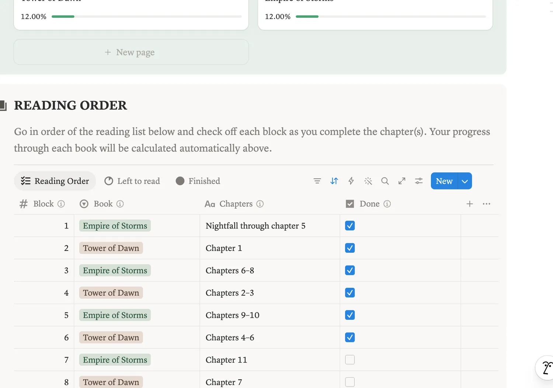Viewport: 553px width, 388px height.
Task: Switch to the Finished view tab
Action: (x=198, y=181)
